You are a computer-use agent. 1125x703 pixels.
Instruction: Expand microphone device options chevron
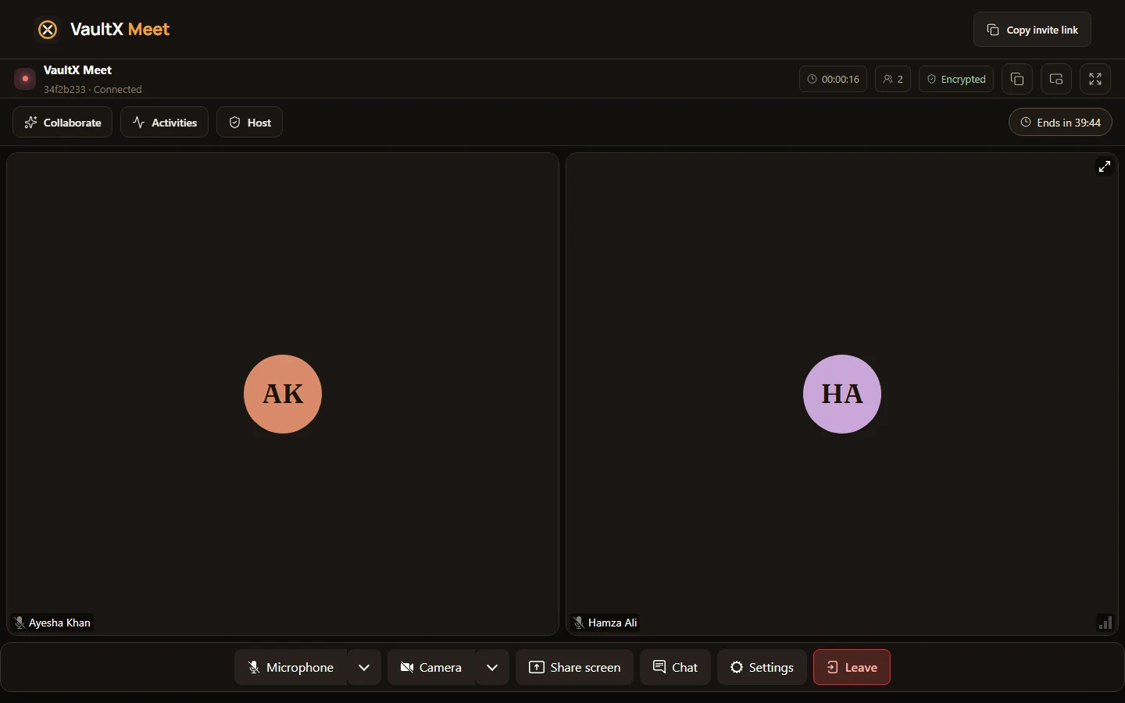[x=364, y=667]
